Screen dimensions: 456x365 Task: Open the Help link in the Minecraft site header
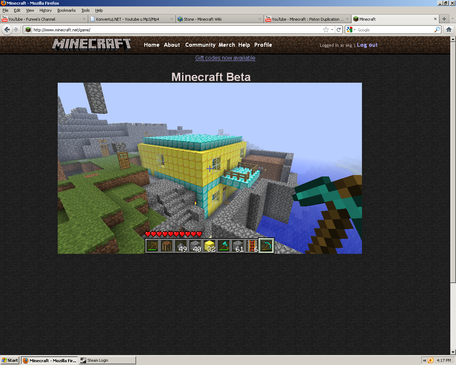[244, 45]
